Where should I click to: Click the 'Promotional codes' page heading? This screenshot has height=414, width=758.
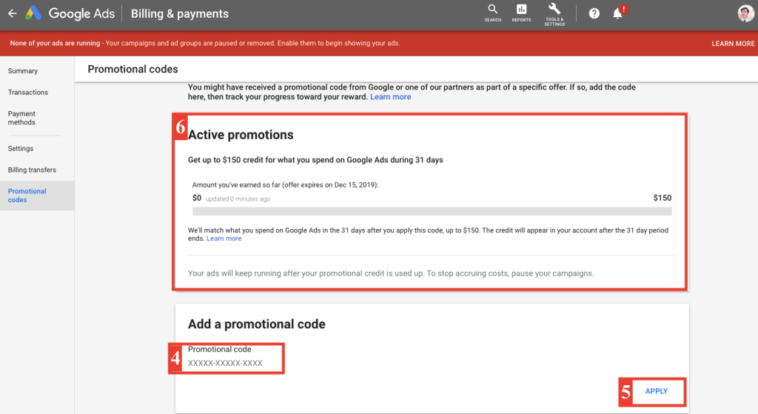tap(133, 69)
